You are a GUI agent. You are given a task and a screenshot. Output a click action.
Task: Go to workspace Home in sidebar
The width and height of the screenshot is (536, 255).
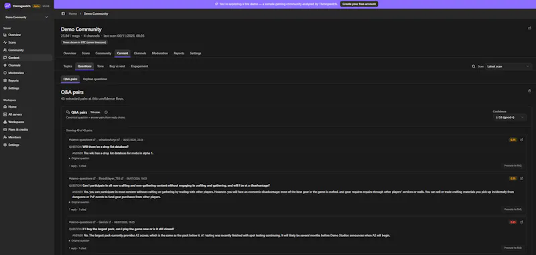pos(12,107)
